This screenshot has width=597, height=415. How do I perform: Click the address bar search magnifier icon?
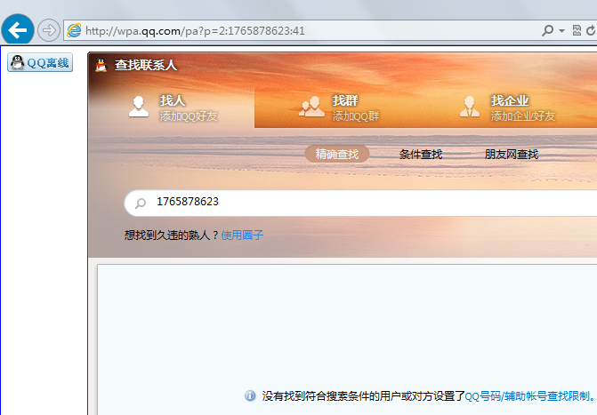(547, 30)
